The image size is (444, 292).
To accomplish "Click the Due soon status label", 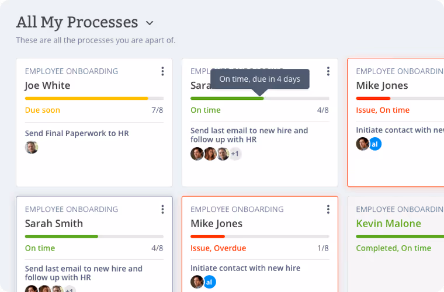I will click(43, 110).
